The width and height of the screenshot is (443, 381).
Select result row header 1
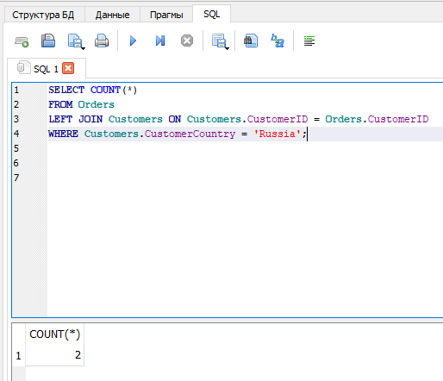pos(18,356)
